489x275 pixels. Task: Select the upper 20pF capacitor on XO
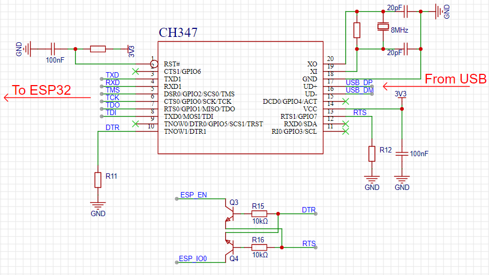click(x=406, y=12)
